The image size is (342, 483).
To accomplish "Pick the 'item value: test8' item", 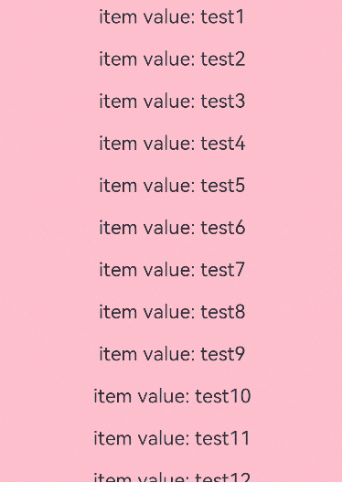I will pos(172,312).
